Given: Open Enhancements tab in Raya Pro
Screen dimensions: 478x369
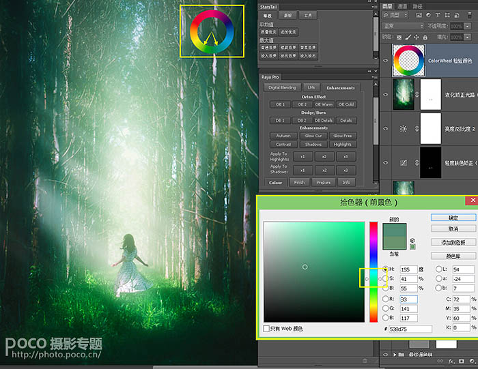Looking at the screenshot, I should pos(341,88).
